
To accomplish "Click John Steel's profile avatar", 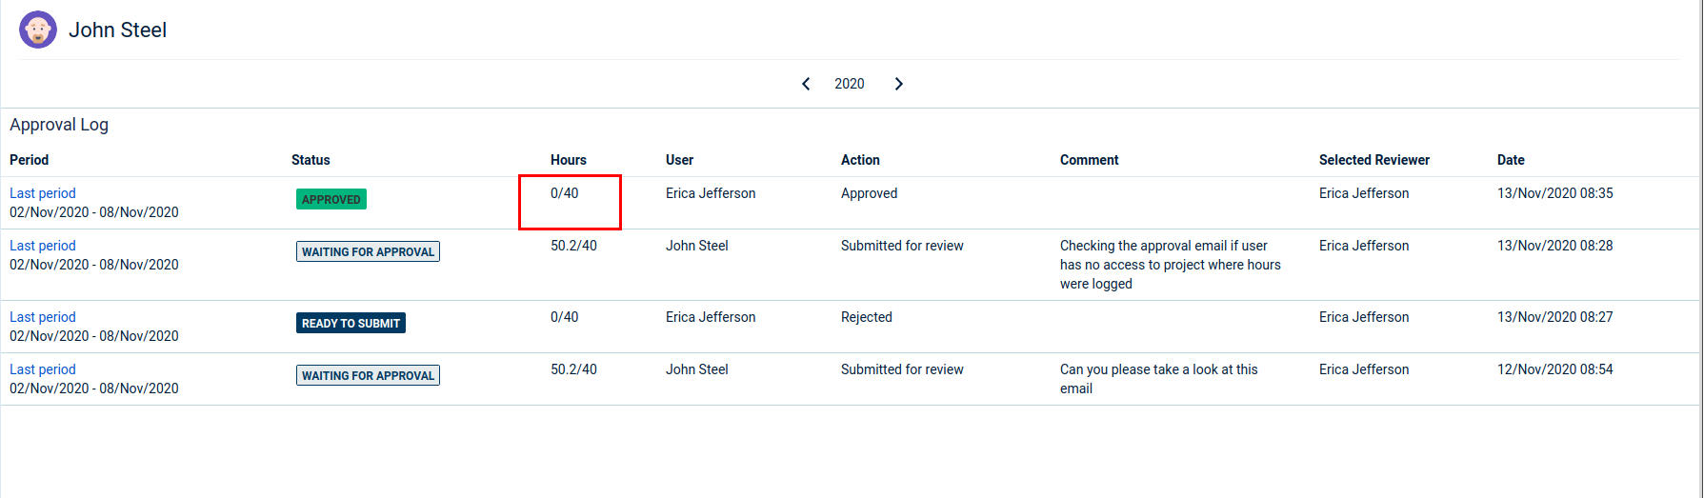I will point(38,30).
